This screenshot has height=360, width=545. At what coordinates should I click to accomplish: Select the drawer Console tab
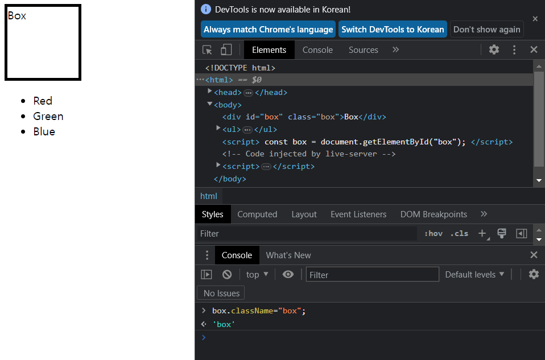pos(237,255)
